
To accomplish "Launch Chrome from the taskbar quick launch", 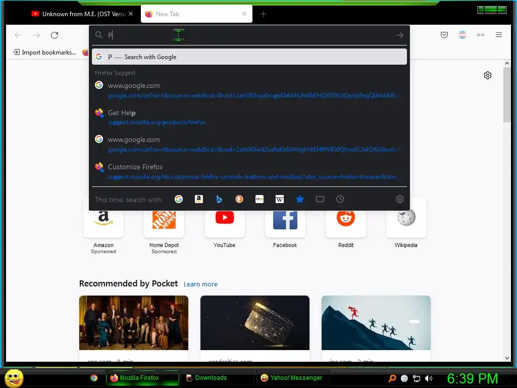I will pyautogui.click(x=94, y=378).
